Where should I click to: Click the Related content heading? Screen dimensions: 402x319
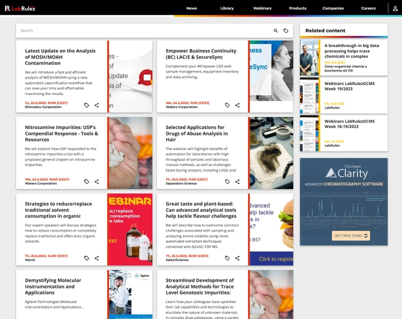tap(325, 31)
